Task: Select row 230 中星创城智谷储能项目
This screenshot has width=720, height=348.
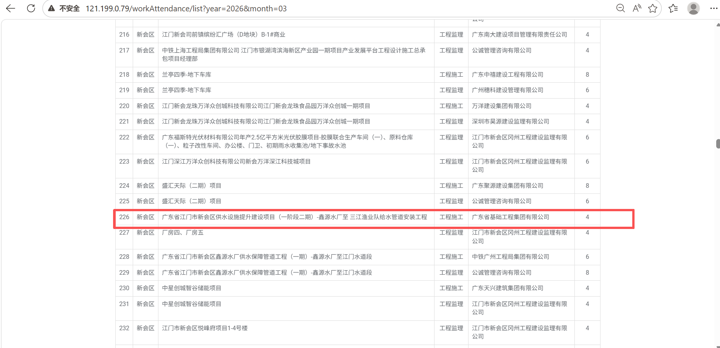Action: (x=191, y=288)
